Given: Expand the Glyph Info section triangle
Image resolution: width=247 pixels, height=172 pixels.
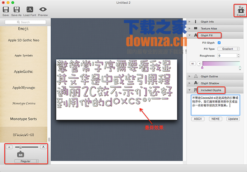Looking at the screenshot, I should (189, 21).
